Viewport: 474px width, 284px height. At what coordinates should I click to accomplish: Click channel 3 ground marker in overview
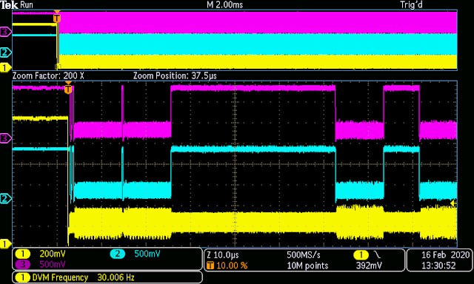tap(5, 31)
